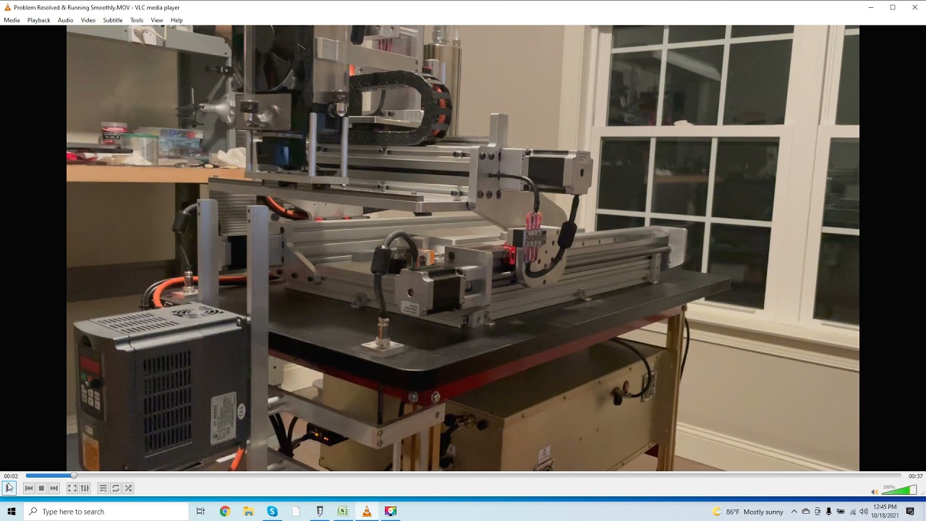Open the Audio menu
Screen dimensions: 926x521
point(65,20)
